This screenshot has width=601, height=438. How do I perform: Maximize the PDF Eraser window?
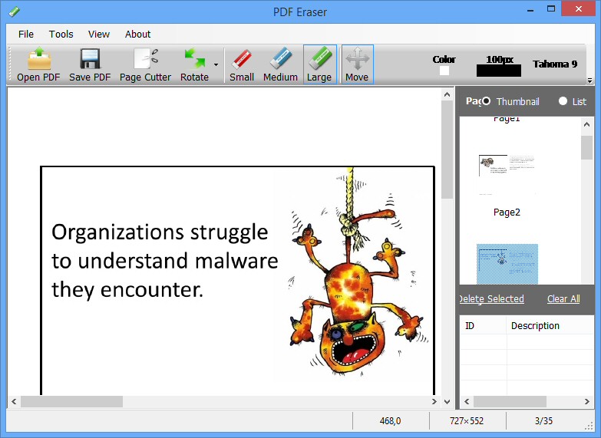(x=551, y=8)
